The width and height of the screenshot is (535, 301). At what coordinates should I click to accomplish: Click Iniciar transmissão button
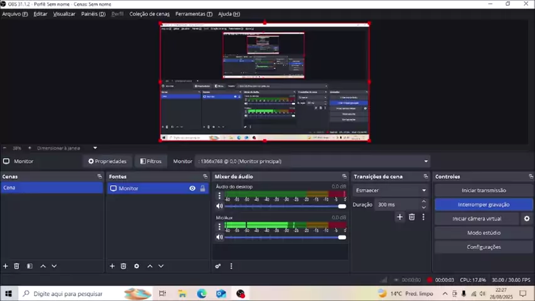pyautogui.click(x=483, y=191)
